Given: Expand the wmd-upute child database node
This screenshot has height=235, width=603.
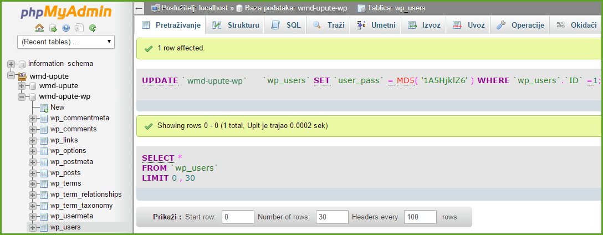Looking at the screenshot, I should point(22,86).
